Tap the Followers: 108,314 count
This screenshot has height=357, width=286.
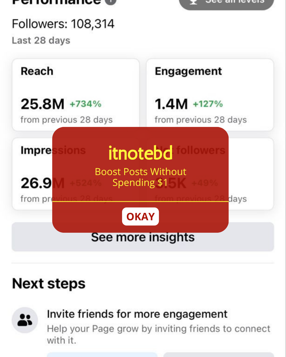(x=63, y=24)
